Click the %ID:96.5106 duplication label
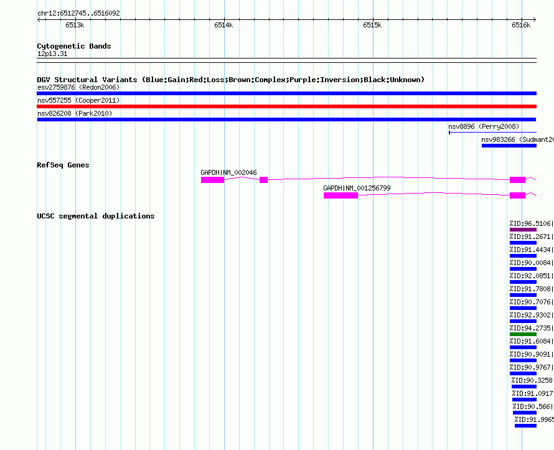Image resolution: width=554 pixels, height=450 pixels. coord(532,223)
